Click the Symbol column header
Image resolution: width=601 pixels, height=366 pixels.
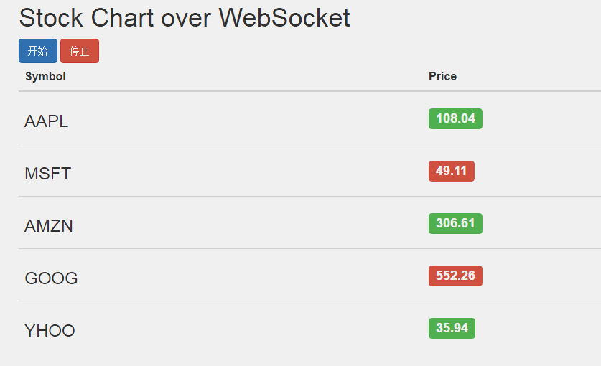(45, 76)
